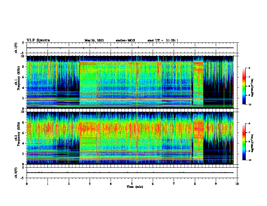Click the 'station=MOS' label

tap(125, 40)
